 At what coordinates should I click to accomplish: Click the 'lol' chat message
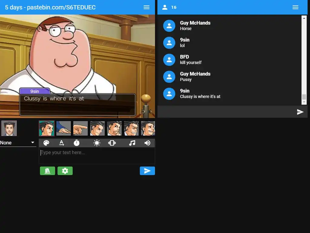(x=182, y=46)
